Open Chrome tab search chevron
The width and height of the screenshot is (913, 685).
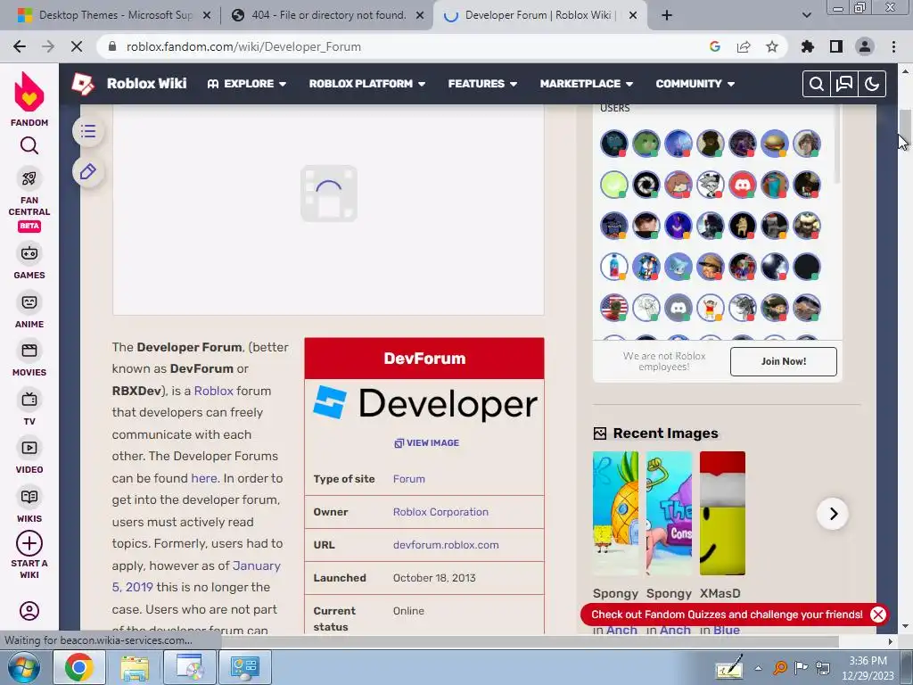806,15
